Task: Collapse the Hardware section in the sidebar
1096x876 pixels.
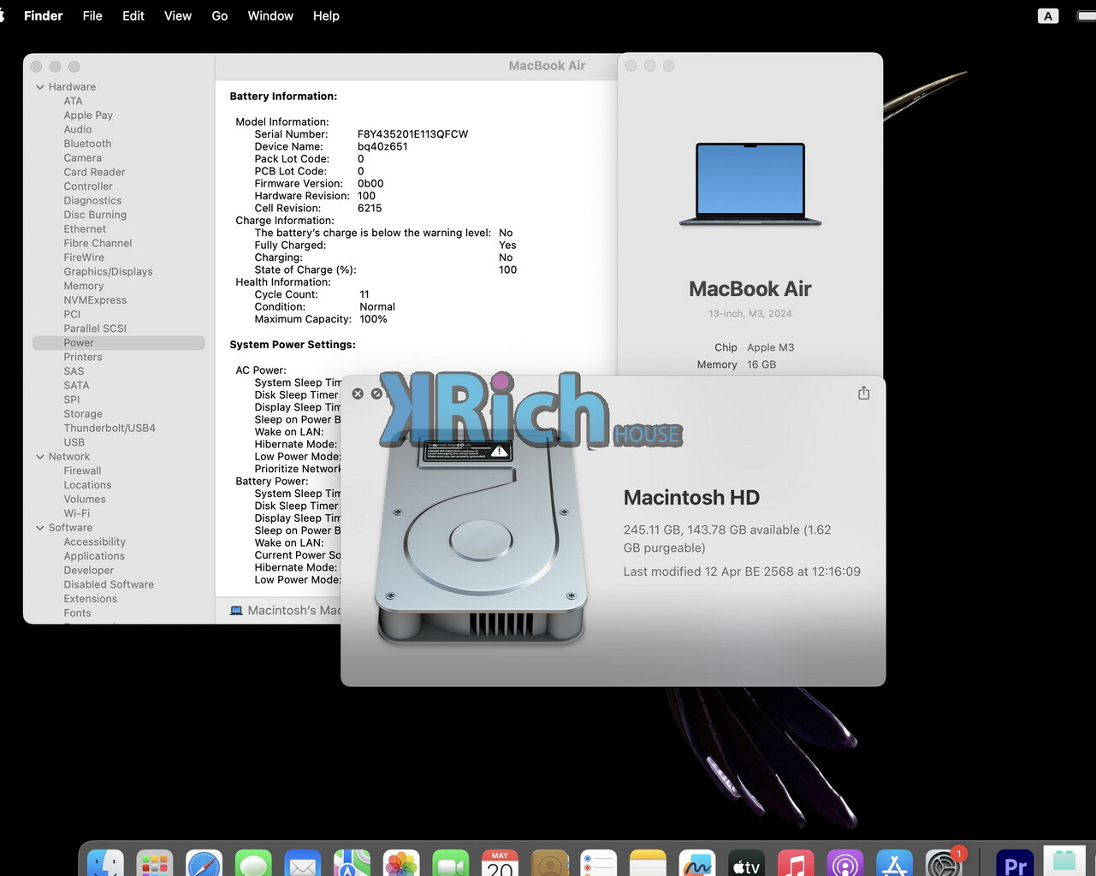Action: [40, 87]
